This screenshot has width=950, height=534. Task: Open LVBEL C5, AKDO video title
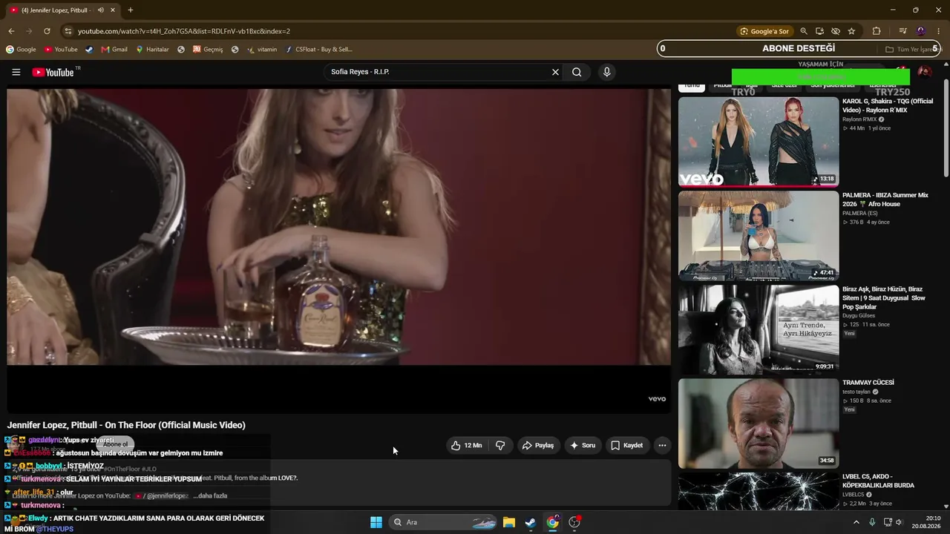point(878,481)
